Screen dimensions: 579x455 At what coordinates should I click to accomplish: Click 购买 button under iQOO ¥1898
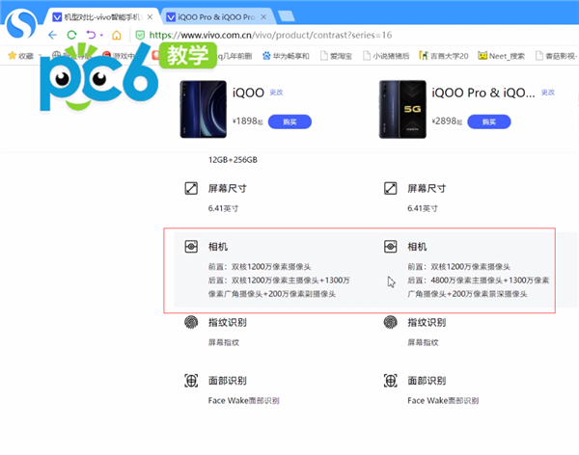289,121
